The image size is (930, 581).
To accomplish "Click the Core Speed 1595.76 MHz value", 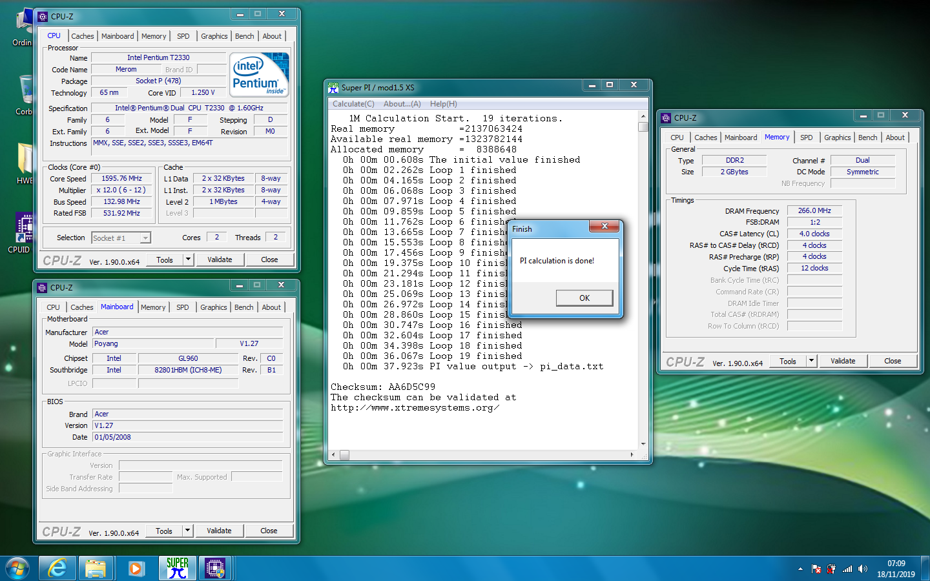I will pyautogui.click(x=121, y=179).
